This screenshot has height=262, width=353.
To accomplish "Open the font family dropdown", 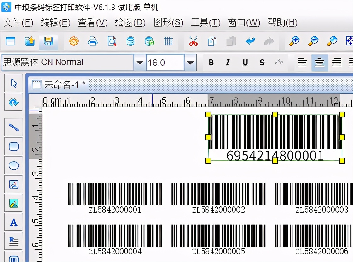I will point(139,63).
